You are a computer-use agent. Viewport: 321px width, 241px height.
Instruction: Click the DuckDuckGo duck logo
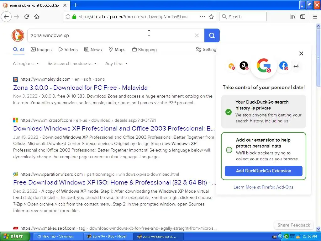(18, 35)
